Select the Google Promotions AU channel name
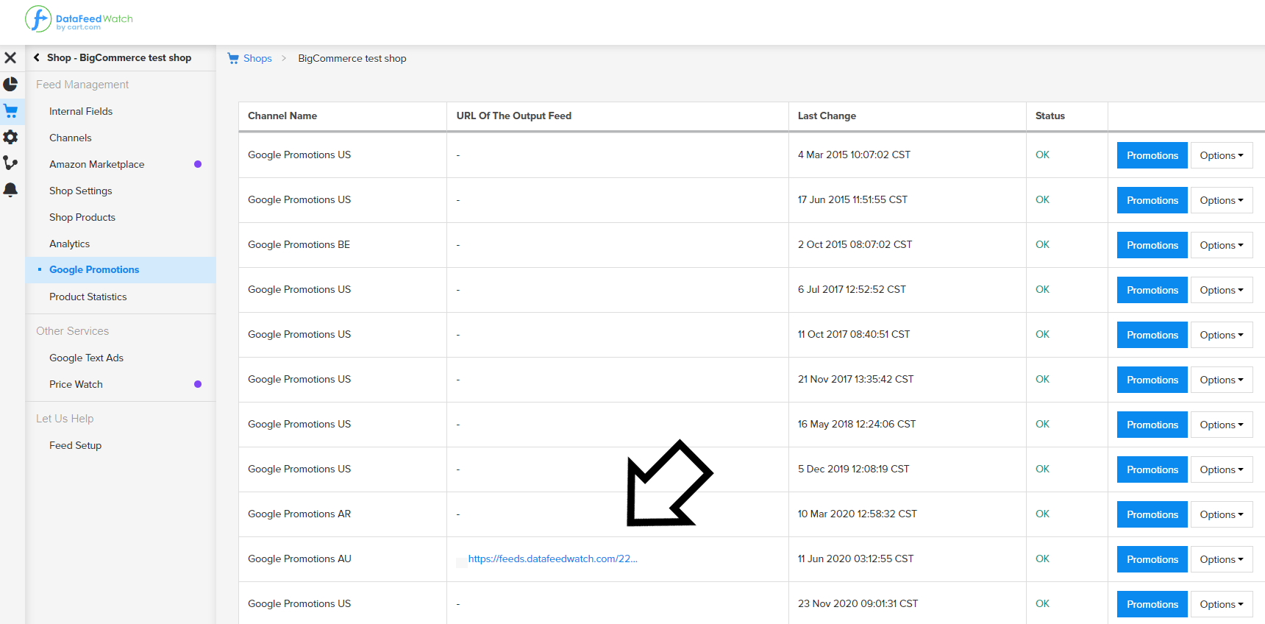 299,559
